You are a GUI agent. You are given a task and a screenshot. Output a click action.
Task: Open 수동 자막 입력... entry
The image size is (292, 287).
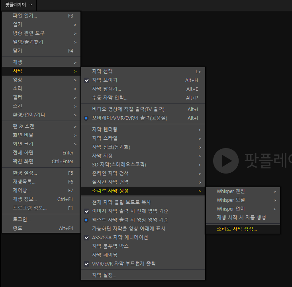click(143, 98)
